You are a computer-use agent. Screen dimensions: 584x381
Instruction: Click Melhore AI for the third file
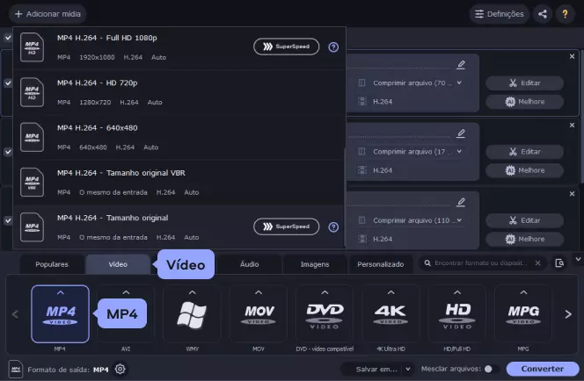coord(524,239)
